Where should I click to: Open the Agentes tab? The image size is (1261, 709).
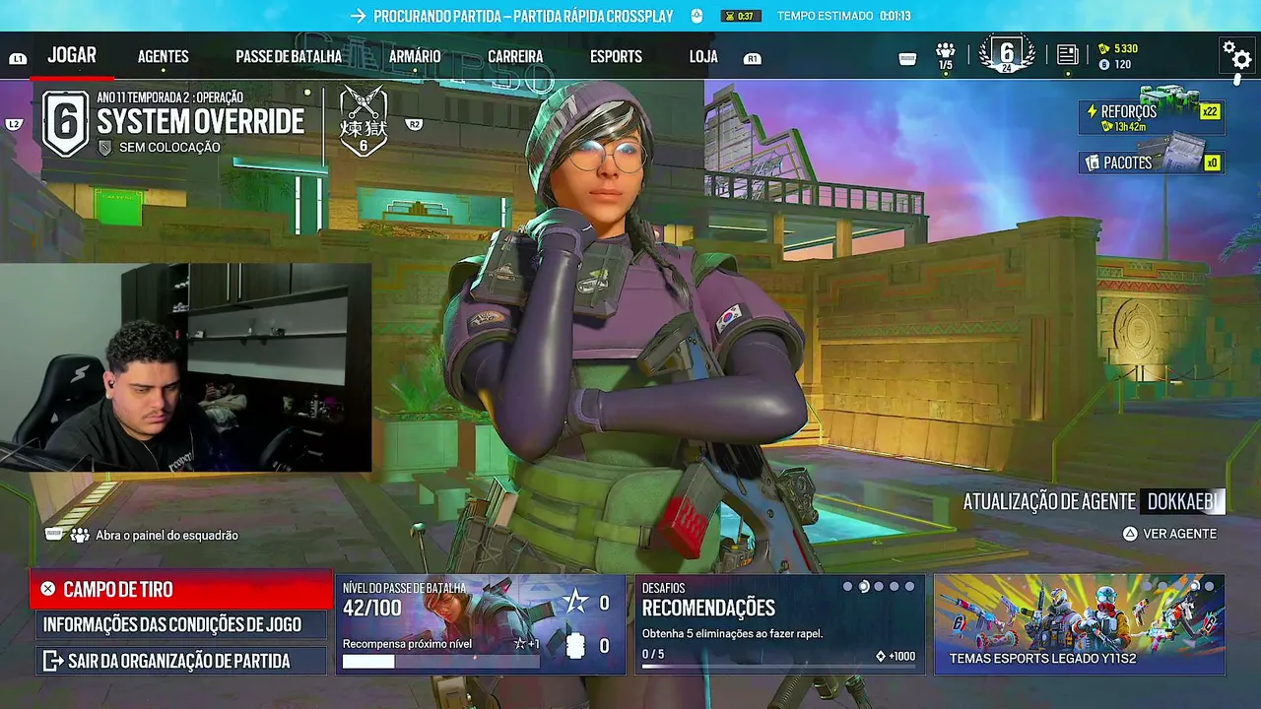164,57
